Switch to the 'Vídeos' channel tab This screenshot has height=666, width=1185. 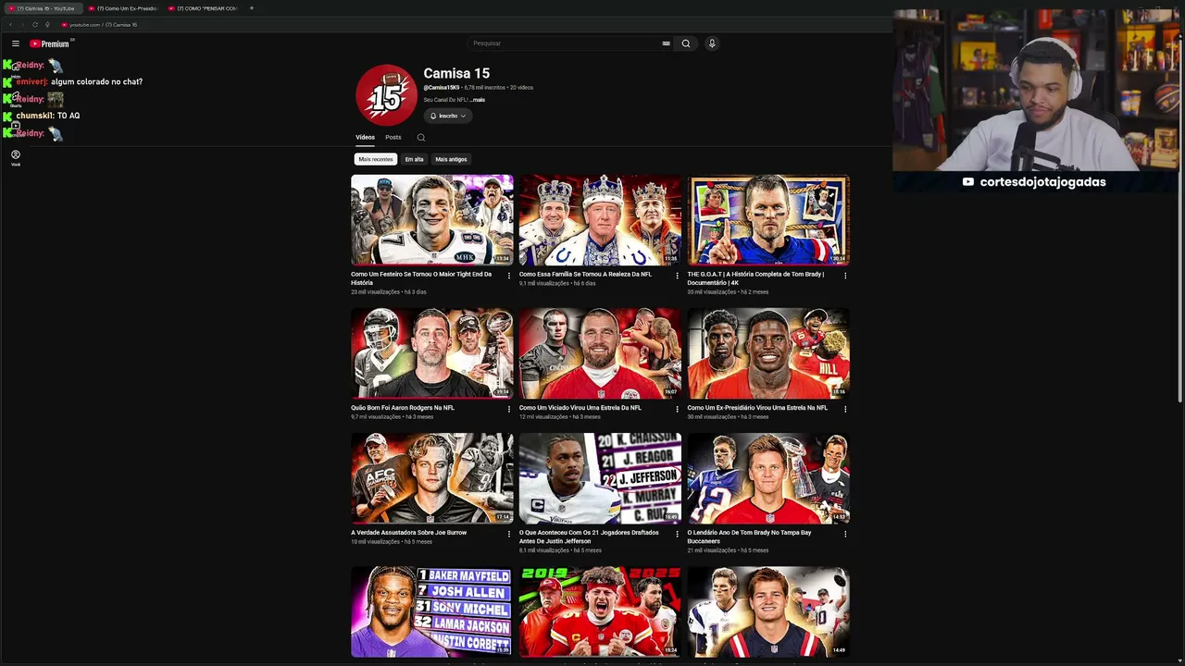click(365, 137)
